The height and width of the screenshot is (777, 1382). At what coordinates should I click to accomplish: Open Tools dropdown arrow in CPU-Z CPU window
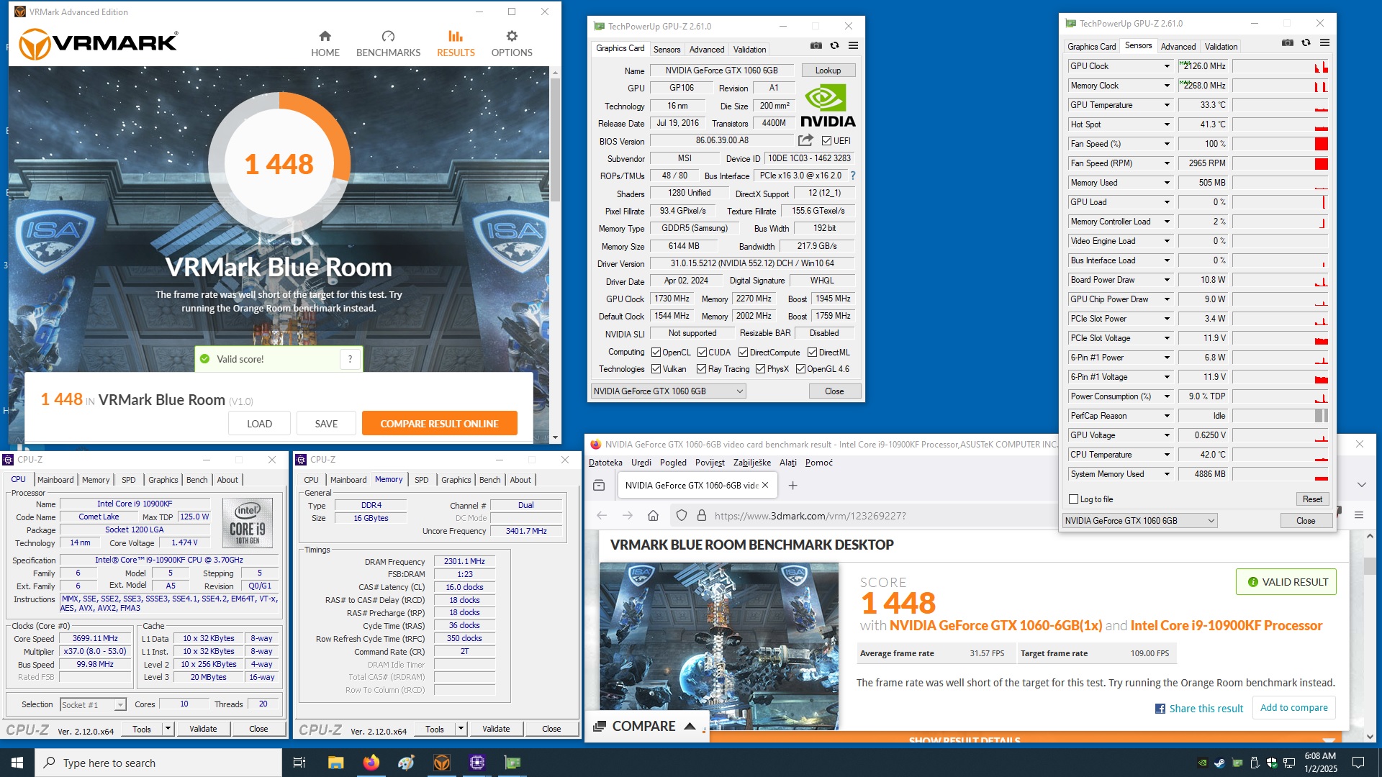pyautogui.click(x=168, y=729)
